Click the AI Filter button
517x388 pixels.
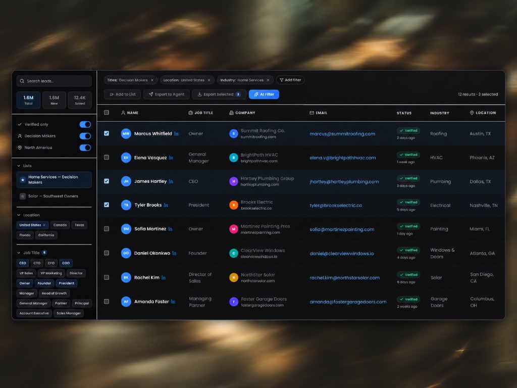(x=264, y=94)
